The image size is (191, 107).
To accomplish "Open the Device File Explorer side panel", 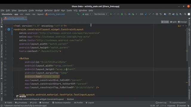I will 189,77.
